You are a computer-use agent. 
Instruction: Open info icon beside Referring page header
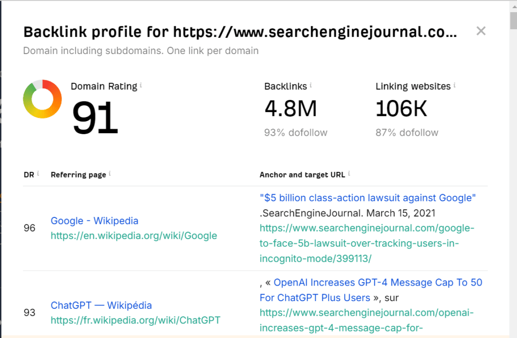(x=110, y=173)
